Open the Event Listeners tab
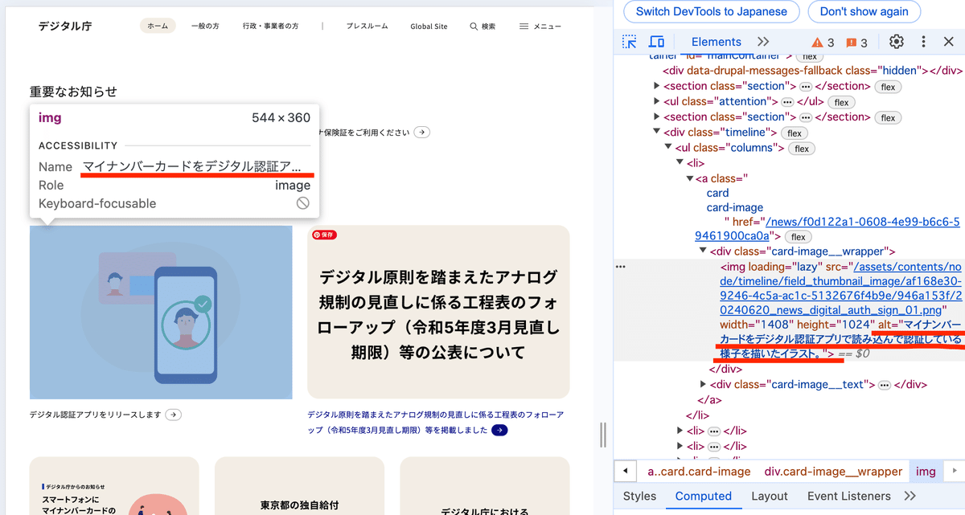 coord(848,496)
